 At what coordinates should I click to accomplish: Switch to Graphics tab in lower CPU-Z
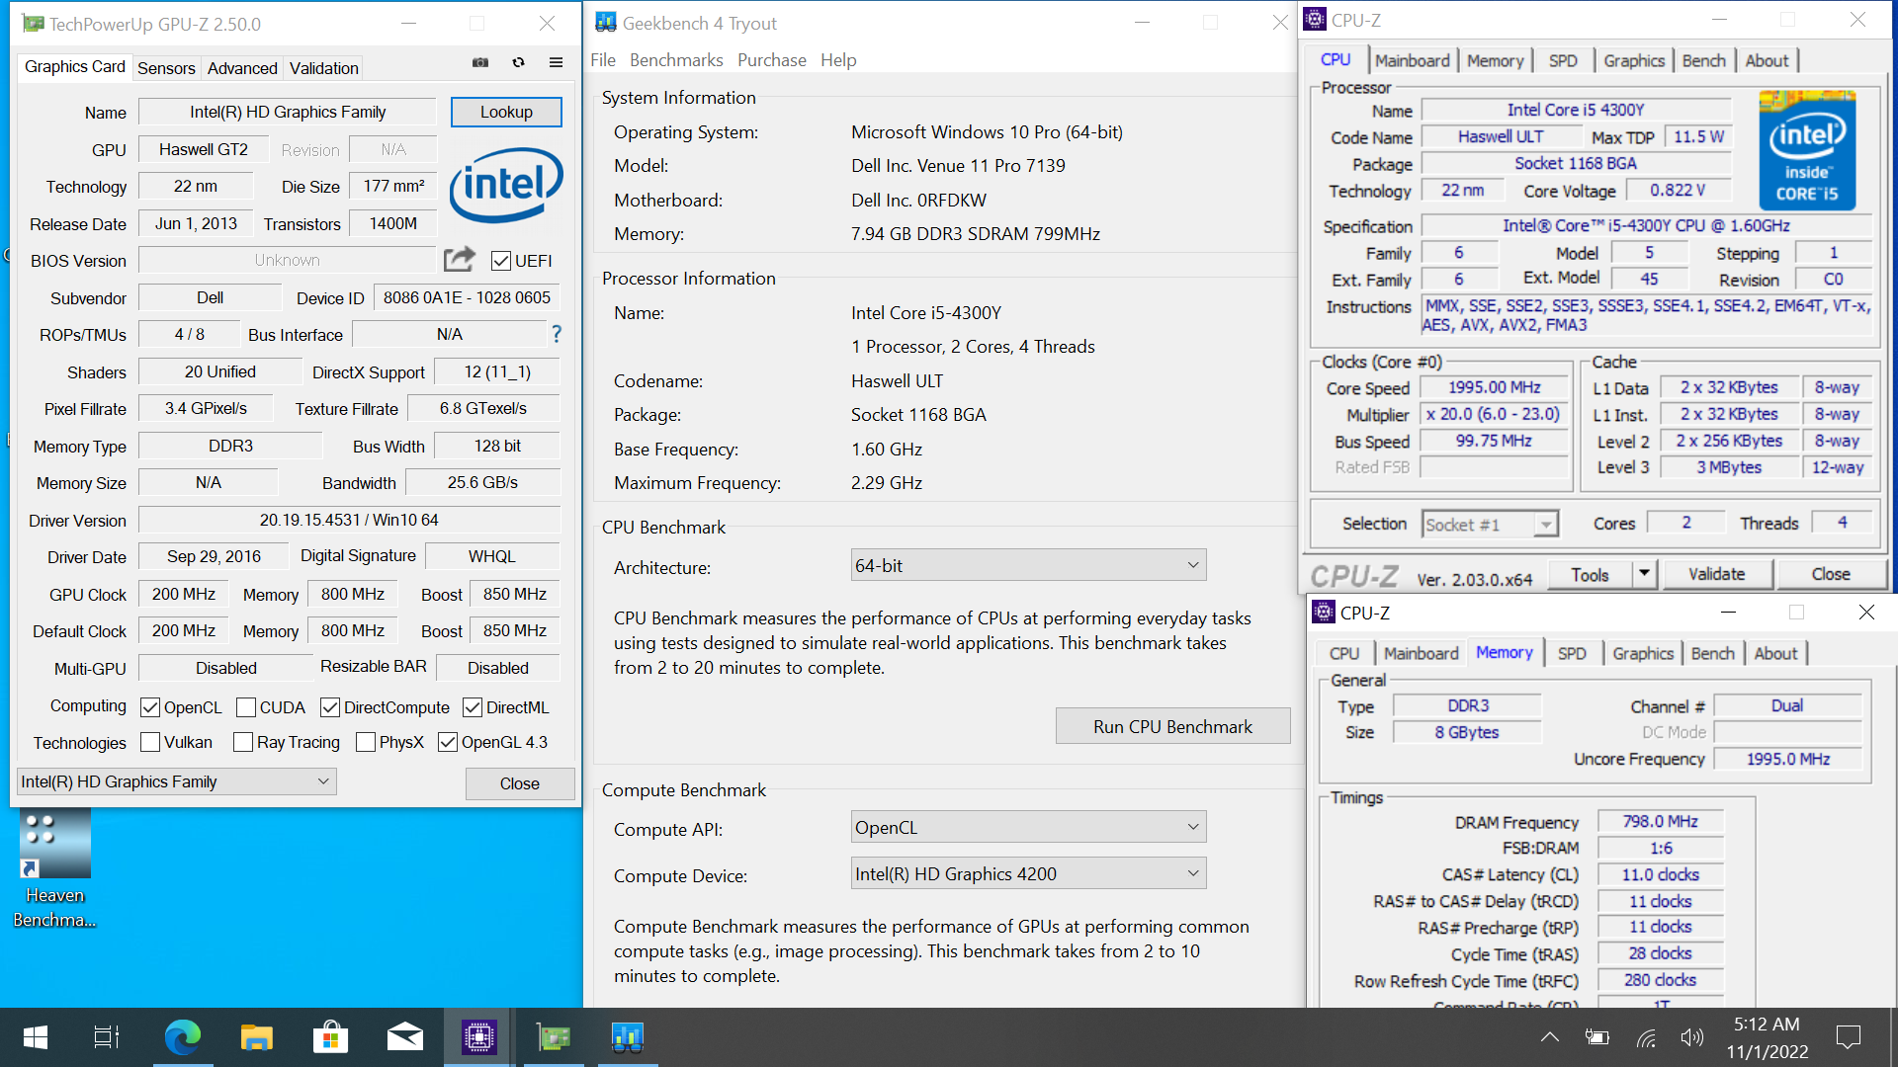1642,653
